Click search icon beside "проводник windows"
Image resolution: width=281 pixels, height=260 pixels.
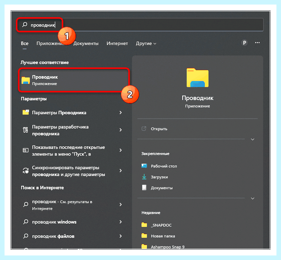tap(26, 221)
